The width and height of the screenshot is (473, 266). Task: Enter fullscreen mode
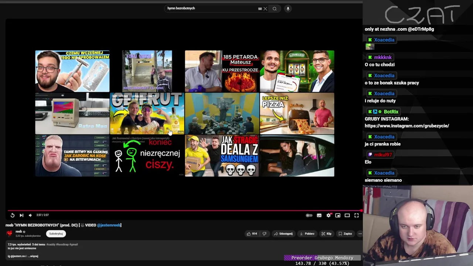click(x=357, y=215)
